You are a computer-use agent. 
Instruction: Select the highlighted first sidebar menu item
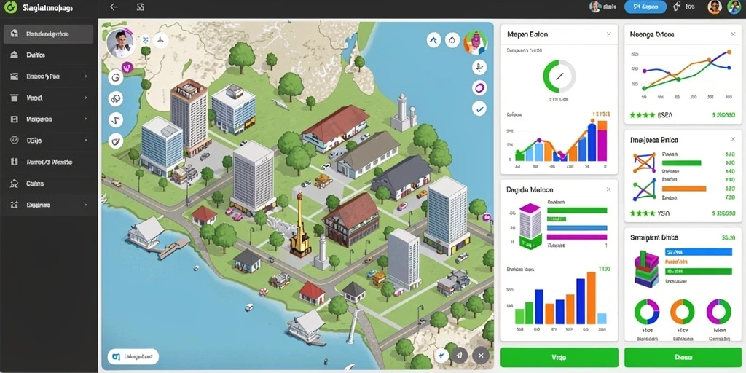click(49, 34)
